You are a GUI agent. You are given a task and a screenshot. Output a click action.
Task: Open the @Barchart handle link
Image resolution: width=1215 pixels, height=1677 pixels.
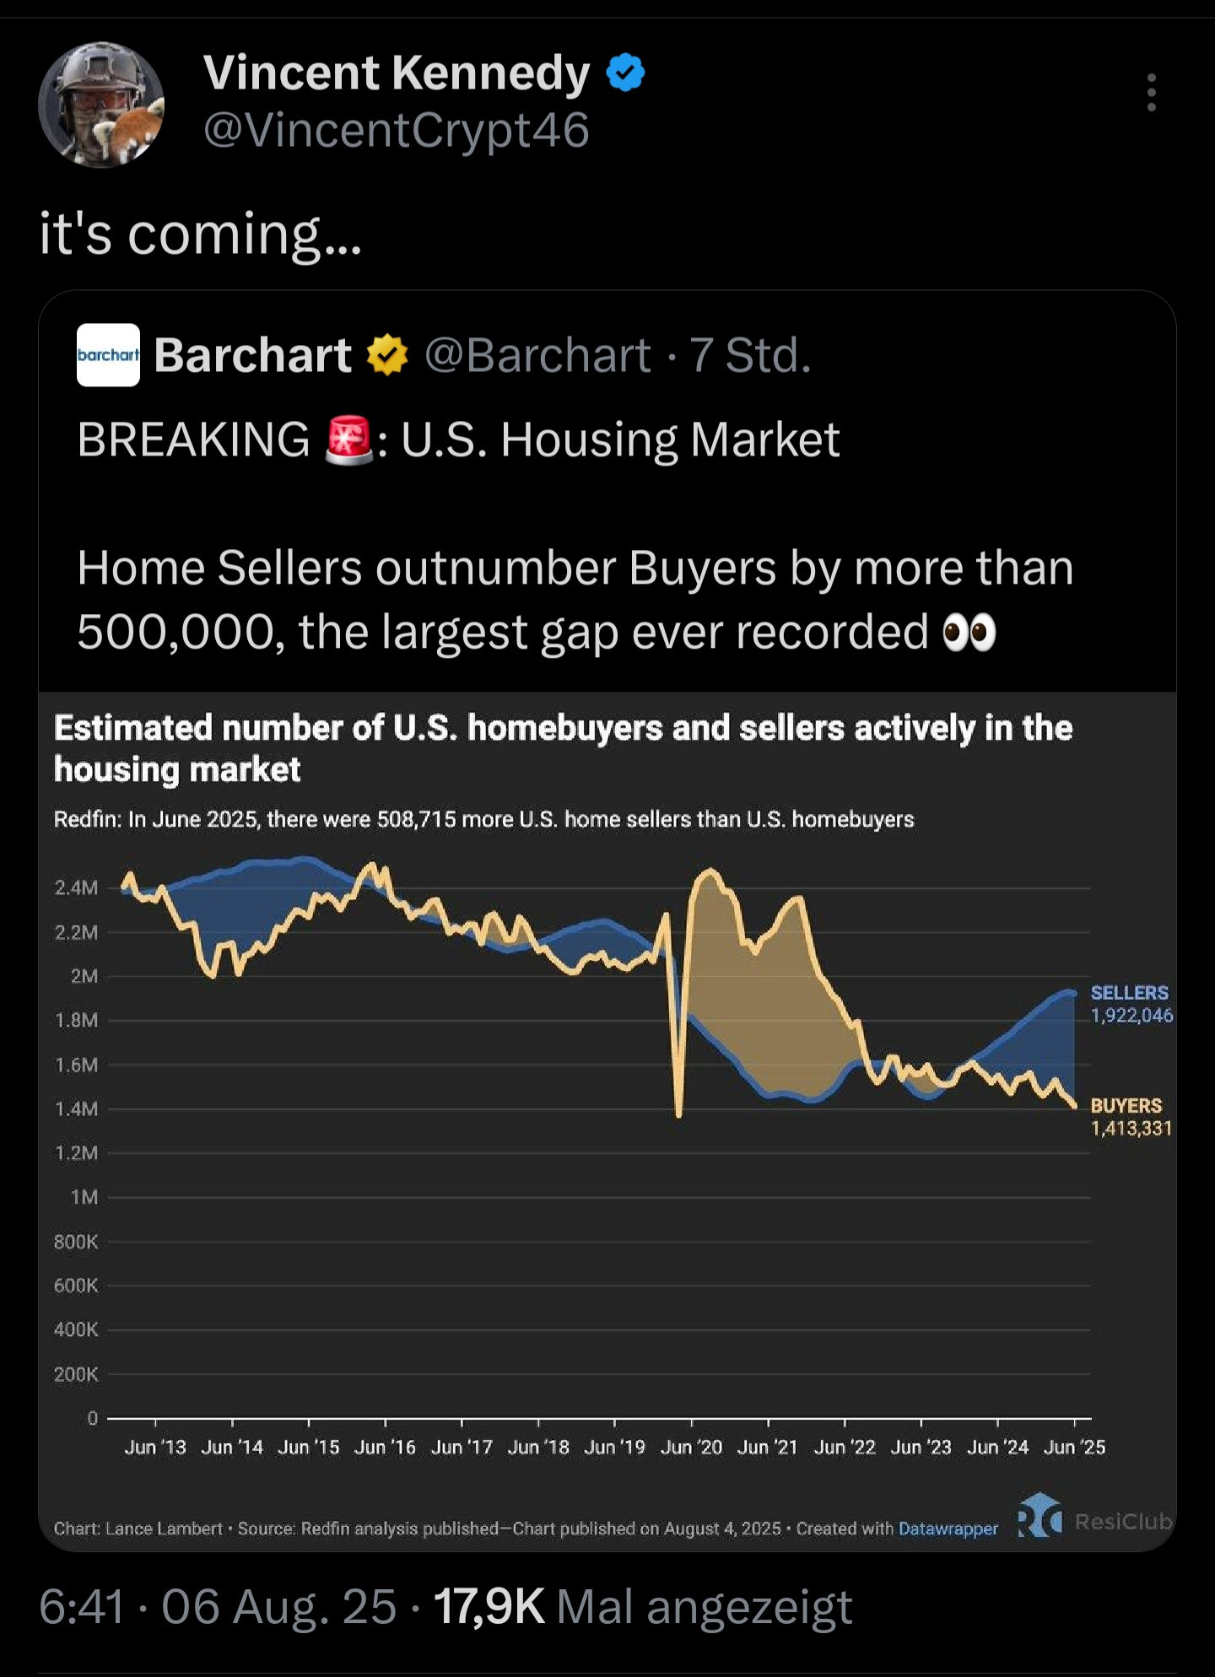537,355
